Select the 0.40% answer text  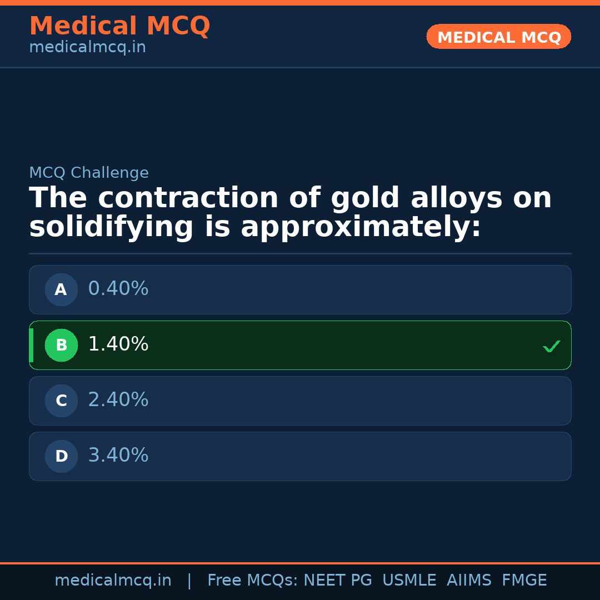click(118, 289)
